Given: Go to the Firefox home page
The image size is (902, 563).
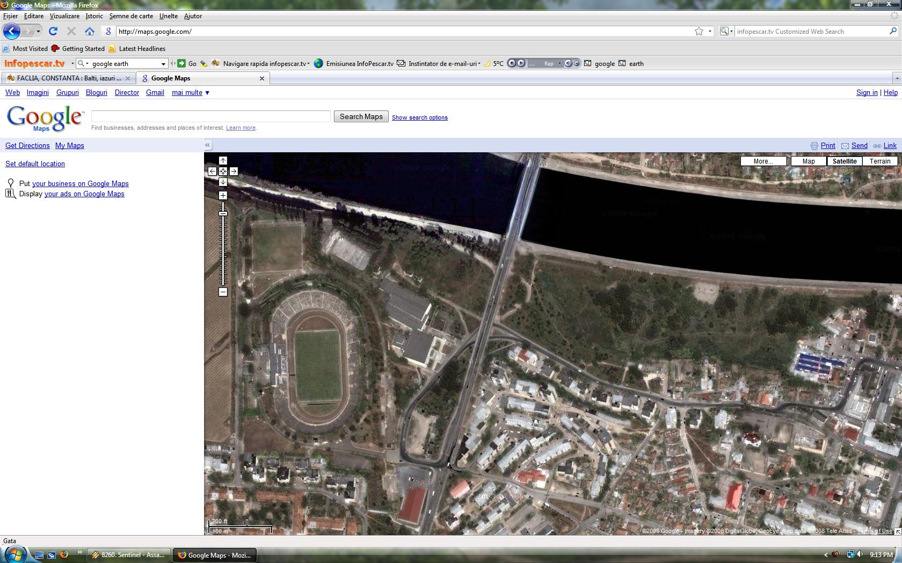Looking at the screenshot, I should click(90, 32).
